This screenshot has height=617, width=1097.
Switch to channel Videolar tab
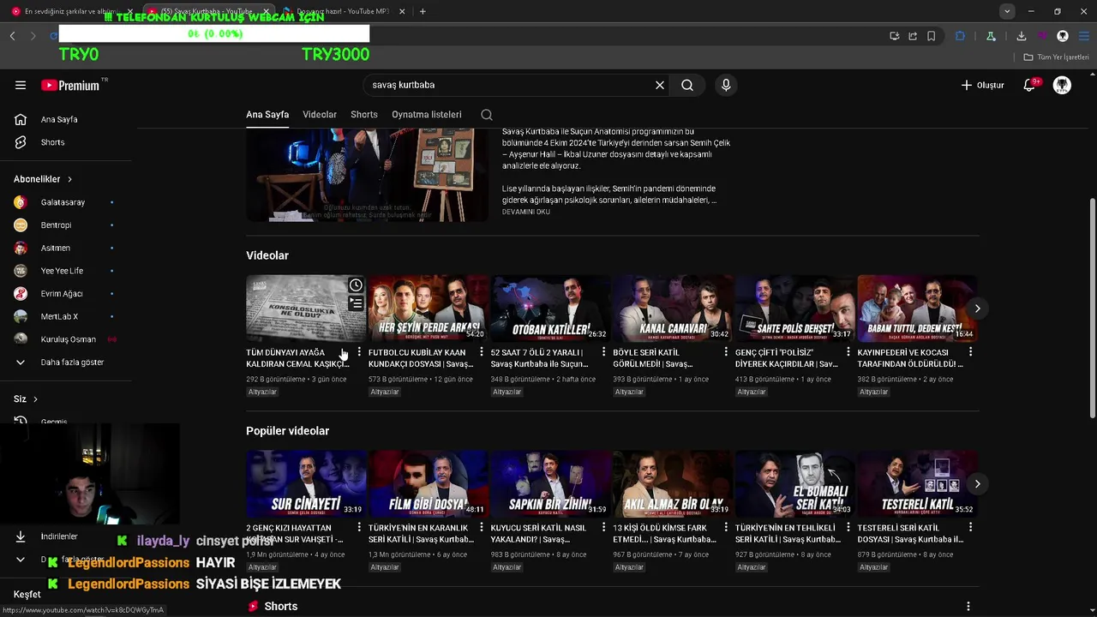coord(320,115)
